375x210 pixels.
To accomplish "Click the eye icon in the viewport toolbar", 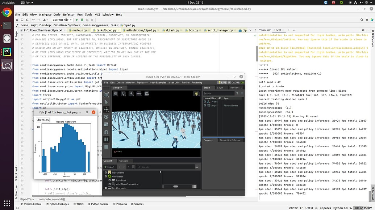I will point(131,94).
